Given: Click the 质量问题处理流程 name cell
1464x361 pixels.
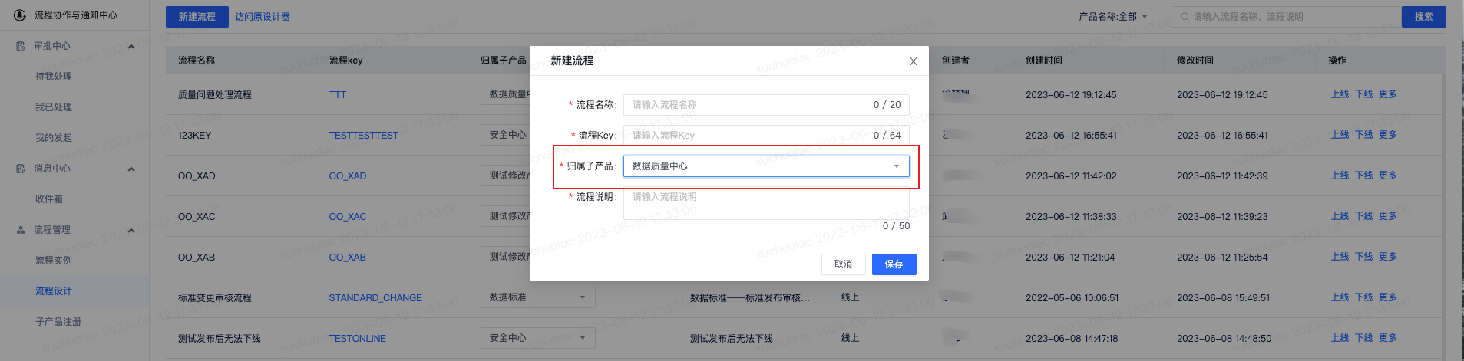Looking at the screenshot, I should point(215,95).
